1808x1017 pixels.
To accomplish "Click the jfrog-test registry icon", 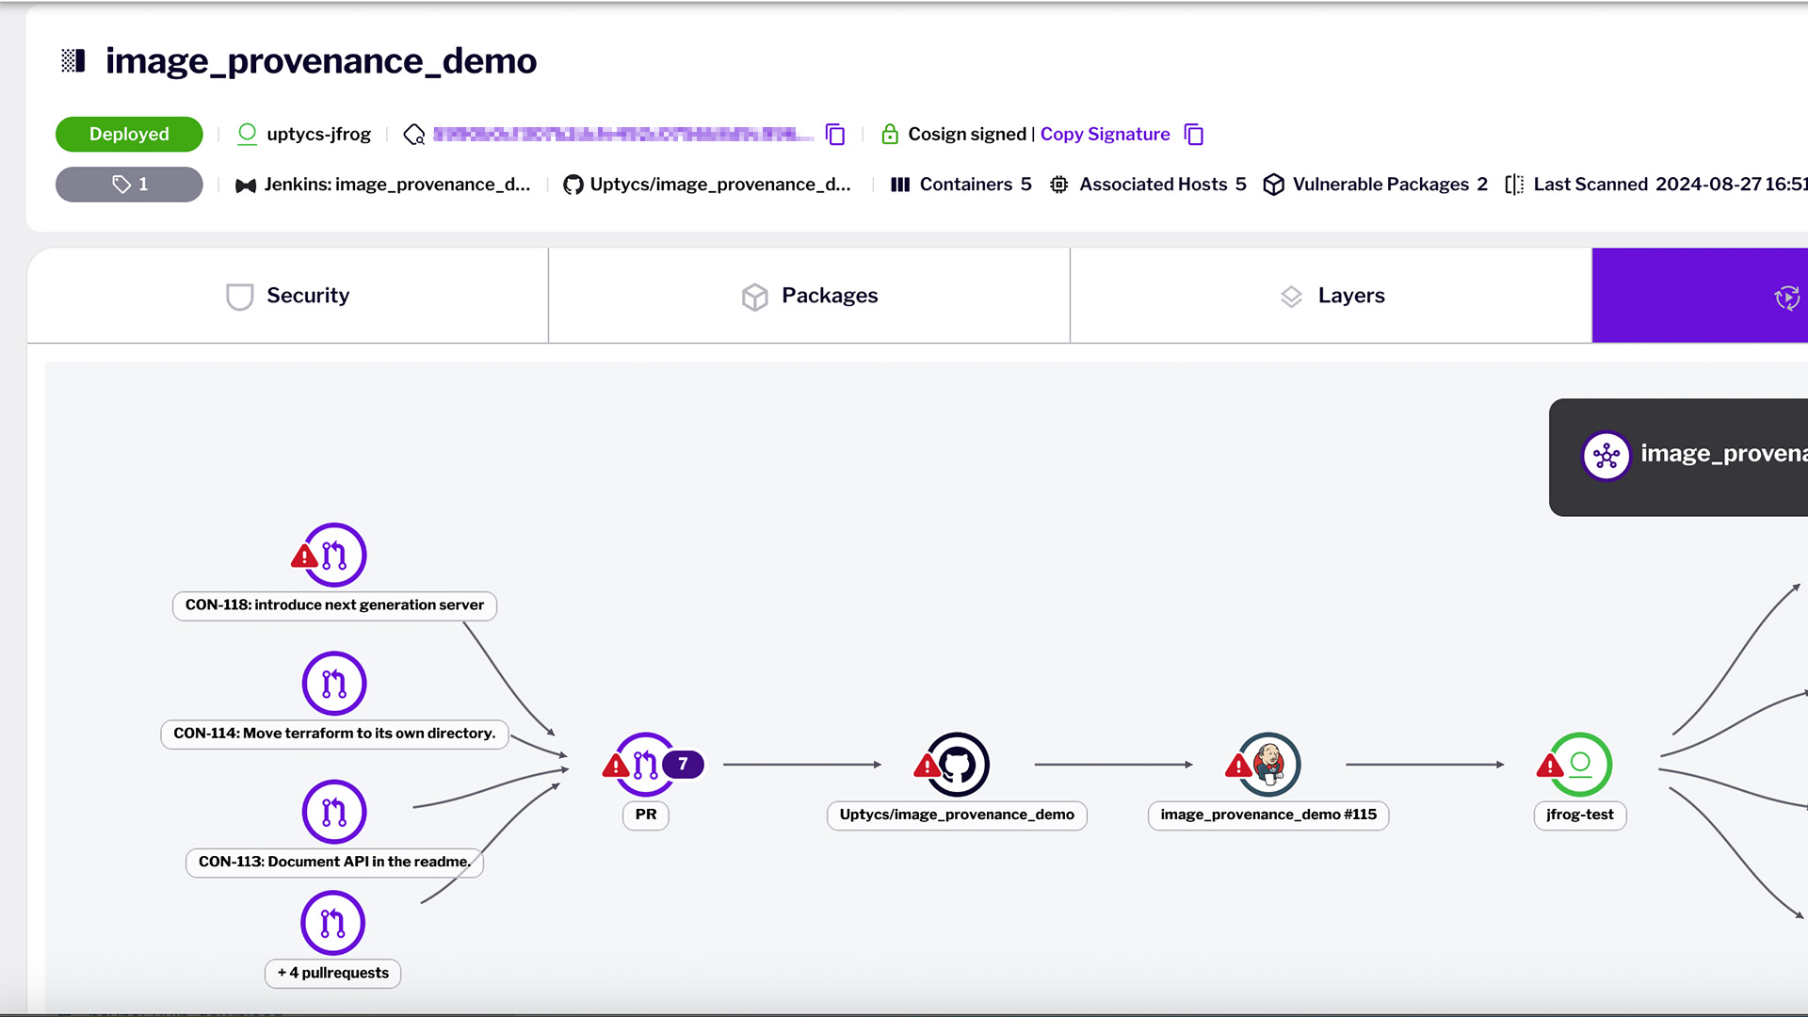I will [x=1578, y=764].
